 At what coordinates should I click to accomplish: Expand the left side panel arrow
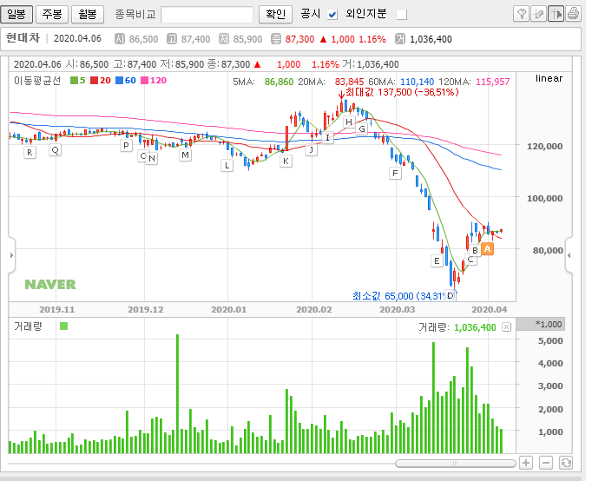tap(11, 255)
